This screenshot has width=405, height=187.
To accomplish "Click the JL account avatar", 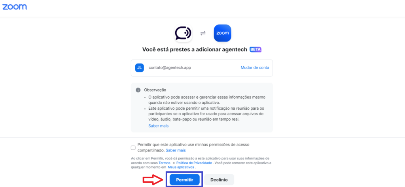I will 139,68.
